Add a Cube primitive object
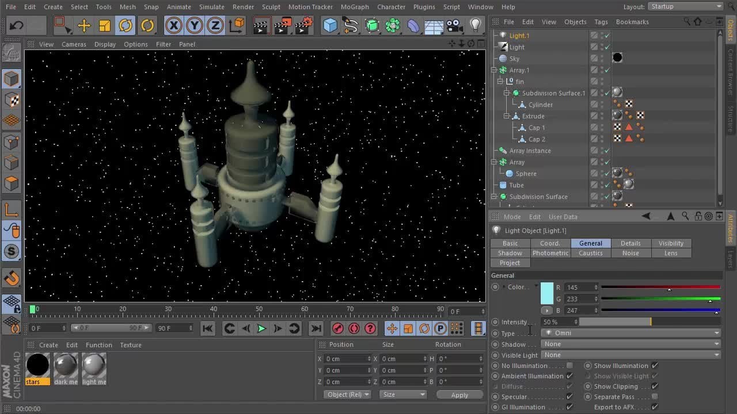 pos(329,25)
